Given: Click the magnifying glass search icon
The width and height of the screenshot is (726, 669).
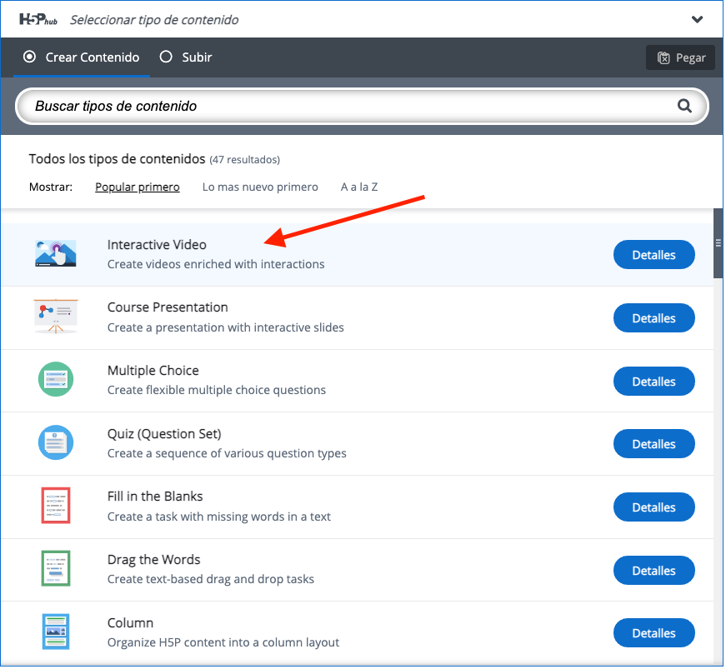Looking at the screenshot, I should (x=686, y=107).
